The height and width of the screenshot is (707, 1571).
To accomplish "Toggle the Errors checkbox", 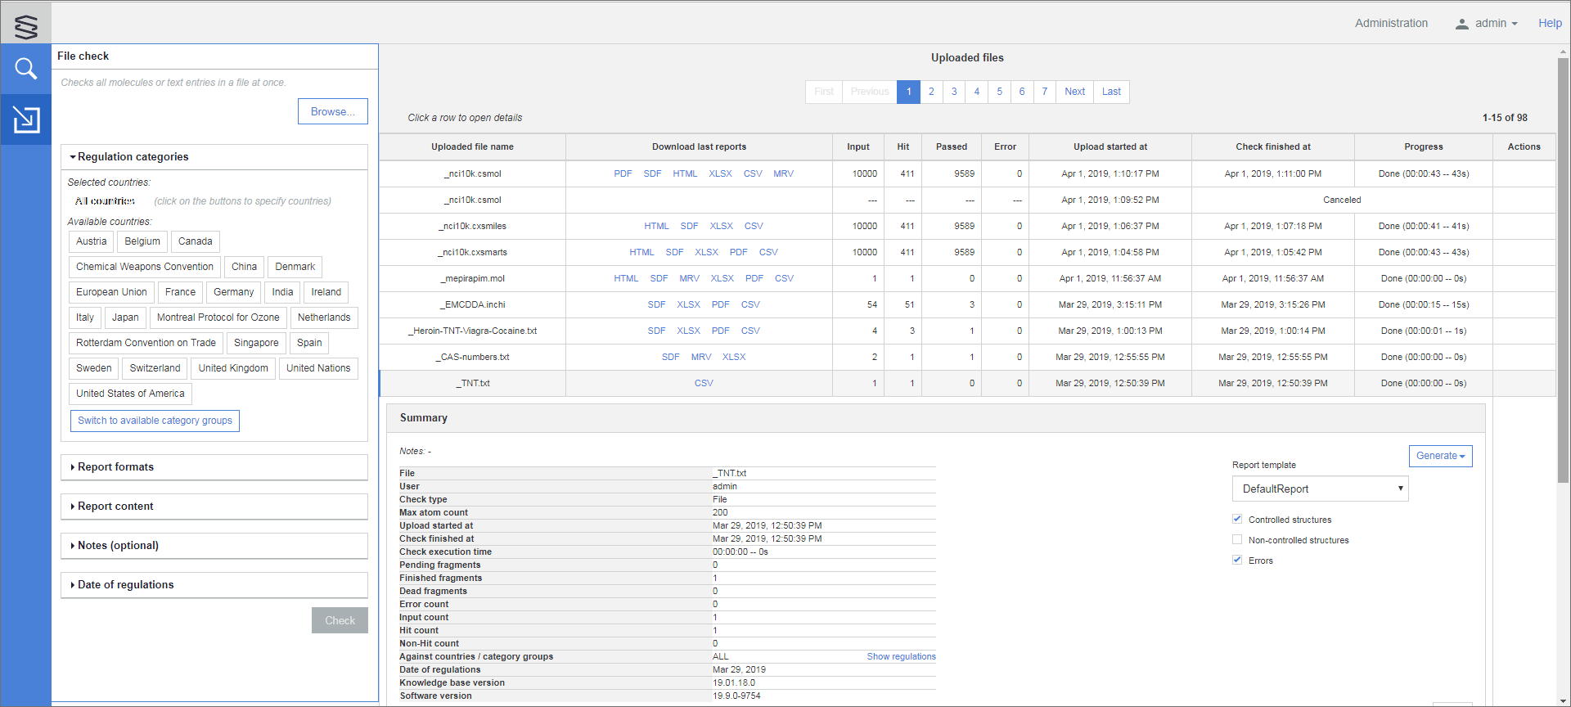I will coord(1237,561).
